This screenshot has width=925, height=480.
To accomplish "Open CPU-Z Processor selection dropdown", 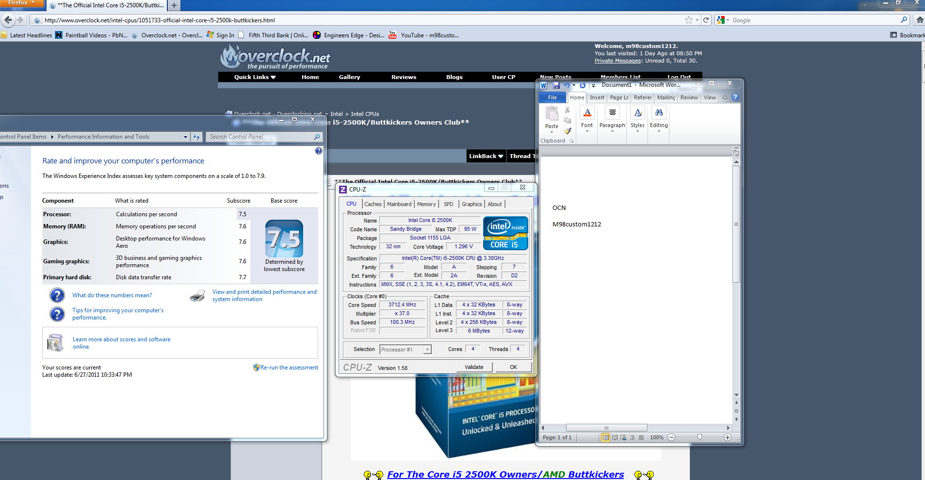I will pos(427,350).
